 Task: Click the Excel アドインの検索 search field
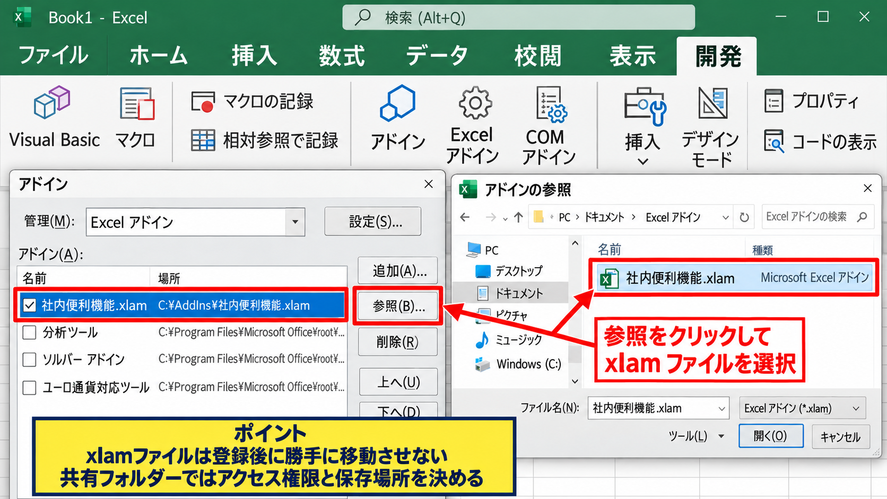pos(817,217)
